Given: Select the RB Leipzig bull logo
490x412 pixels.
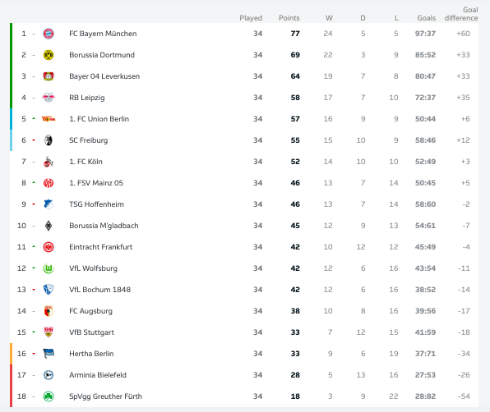Looking at the screenshot, I should click(49, 98).
